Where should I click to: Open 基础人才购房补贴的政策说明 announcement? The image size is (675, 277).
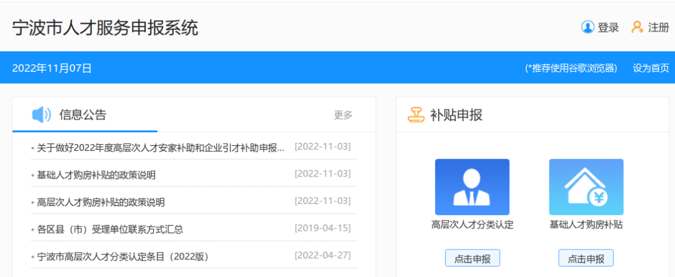(x=96, y=175)
